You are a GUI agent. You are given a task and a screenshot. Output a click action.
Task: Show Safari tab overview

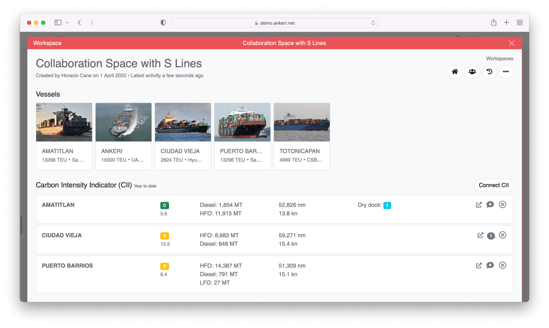pyautogui.click(x=520, y=23)
